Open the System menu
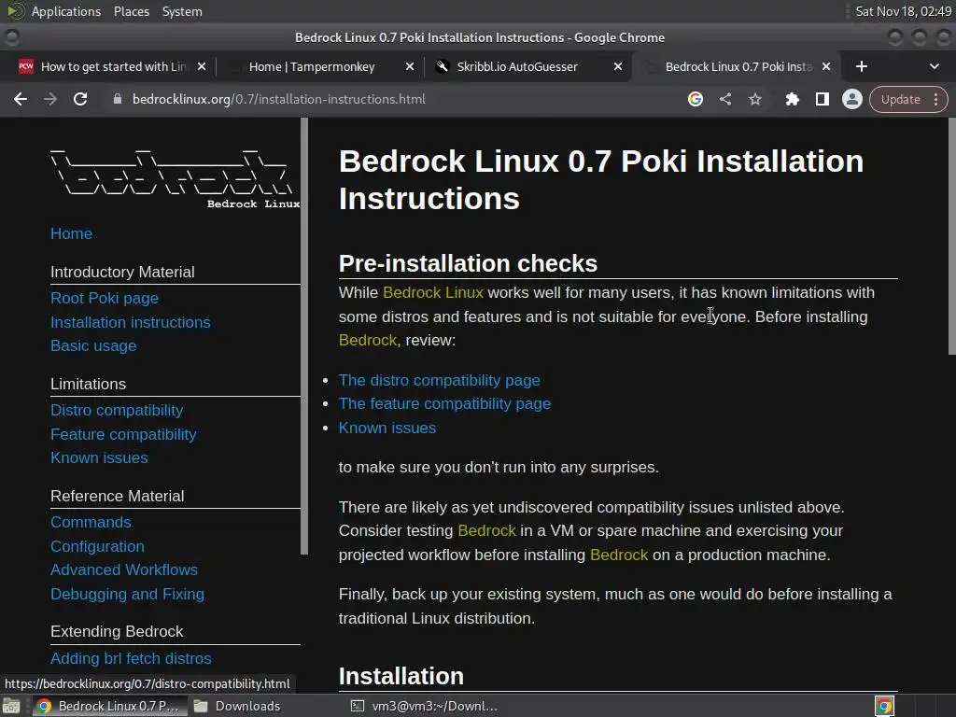The height and width of the screenshot is (717, 956). 182,11
